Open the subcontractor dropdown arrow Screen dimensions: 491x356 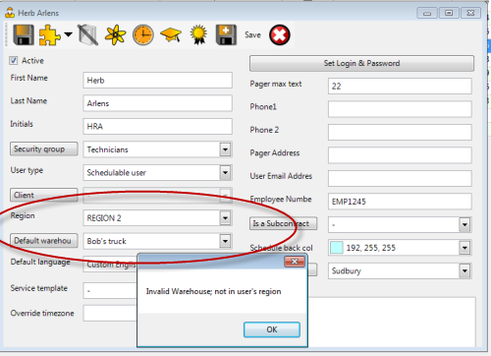464,225
